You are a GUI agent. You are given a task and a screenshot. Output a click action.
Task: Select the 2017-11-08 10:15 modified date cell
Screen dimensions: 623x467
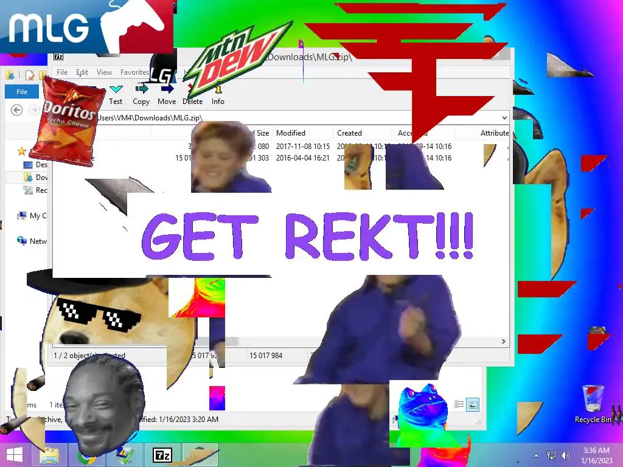click(303, 147)
